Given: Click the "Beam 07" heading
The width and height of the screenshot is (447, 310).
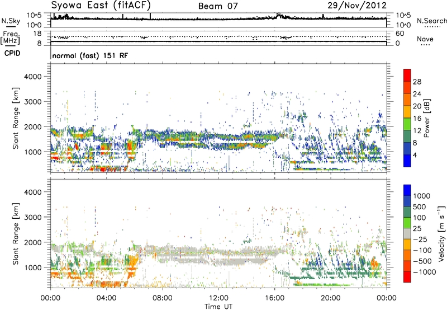Looking at the screenshot, I should coord(218,6).
